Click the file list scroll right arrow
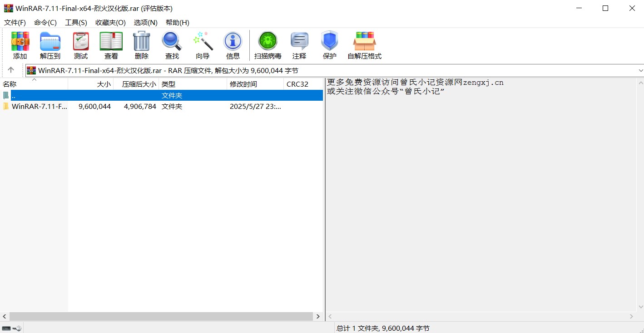The width and height of the screenshot is (644, 333). [x=318, y=316]
